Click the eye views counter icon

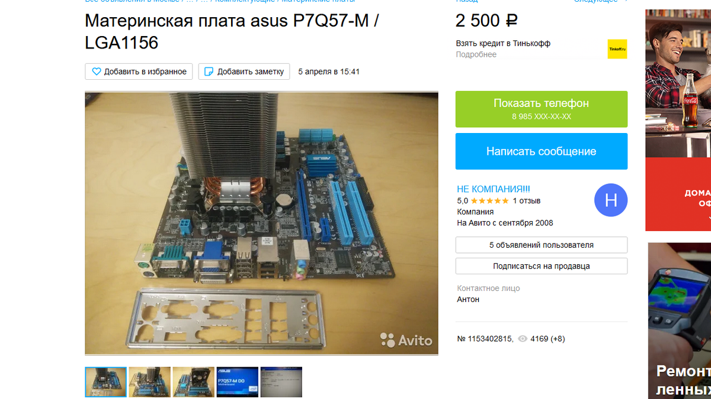coord(523,339)
